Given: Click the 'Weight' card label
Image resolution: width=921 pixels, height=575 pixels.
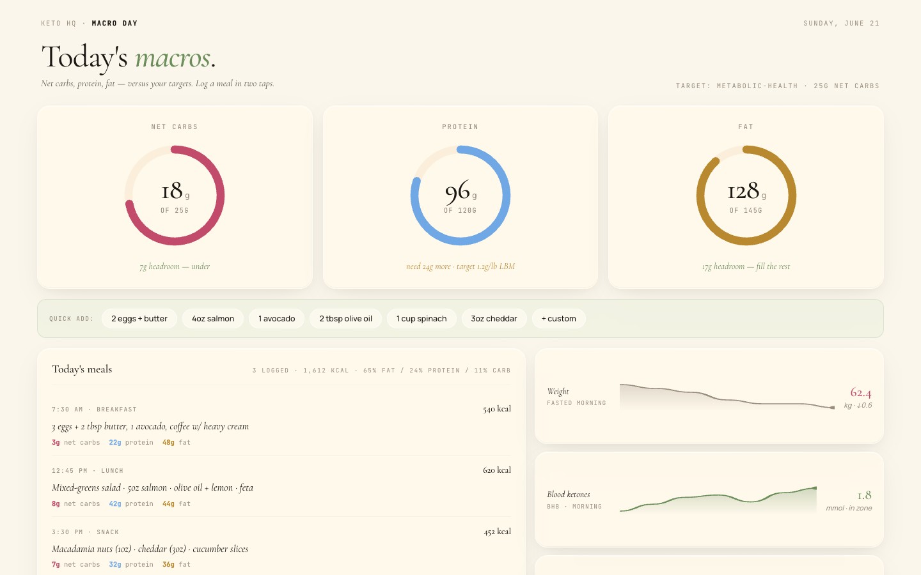Looking at the screenshot, I should tap(558, 392).
